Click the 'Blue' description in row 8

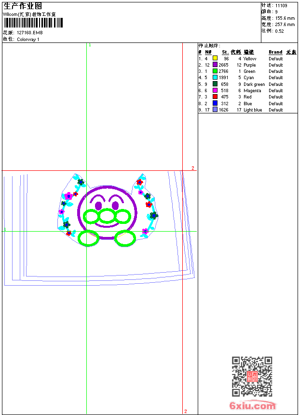coord(248,103)
